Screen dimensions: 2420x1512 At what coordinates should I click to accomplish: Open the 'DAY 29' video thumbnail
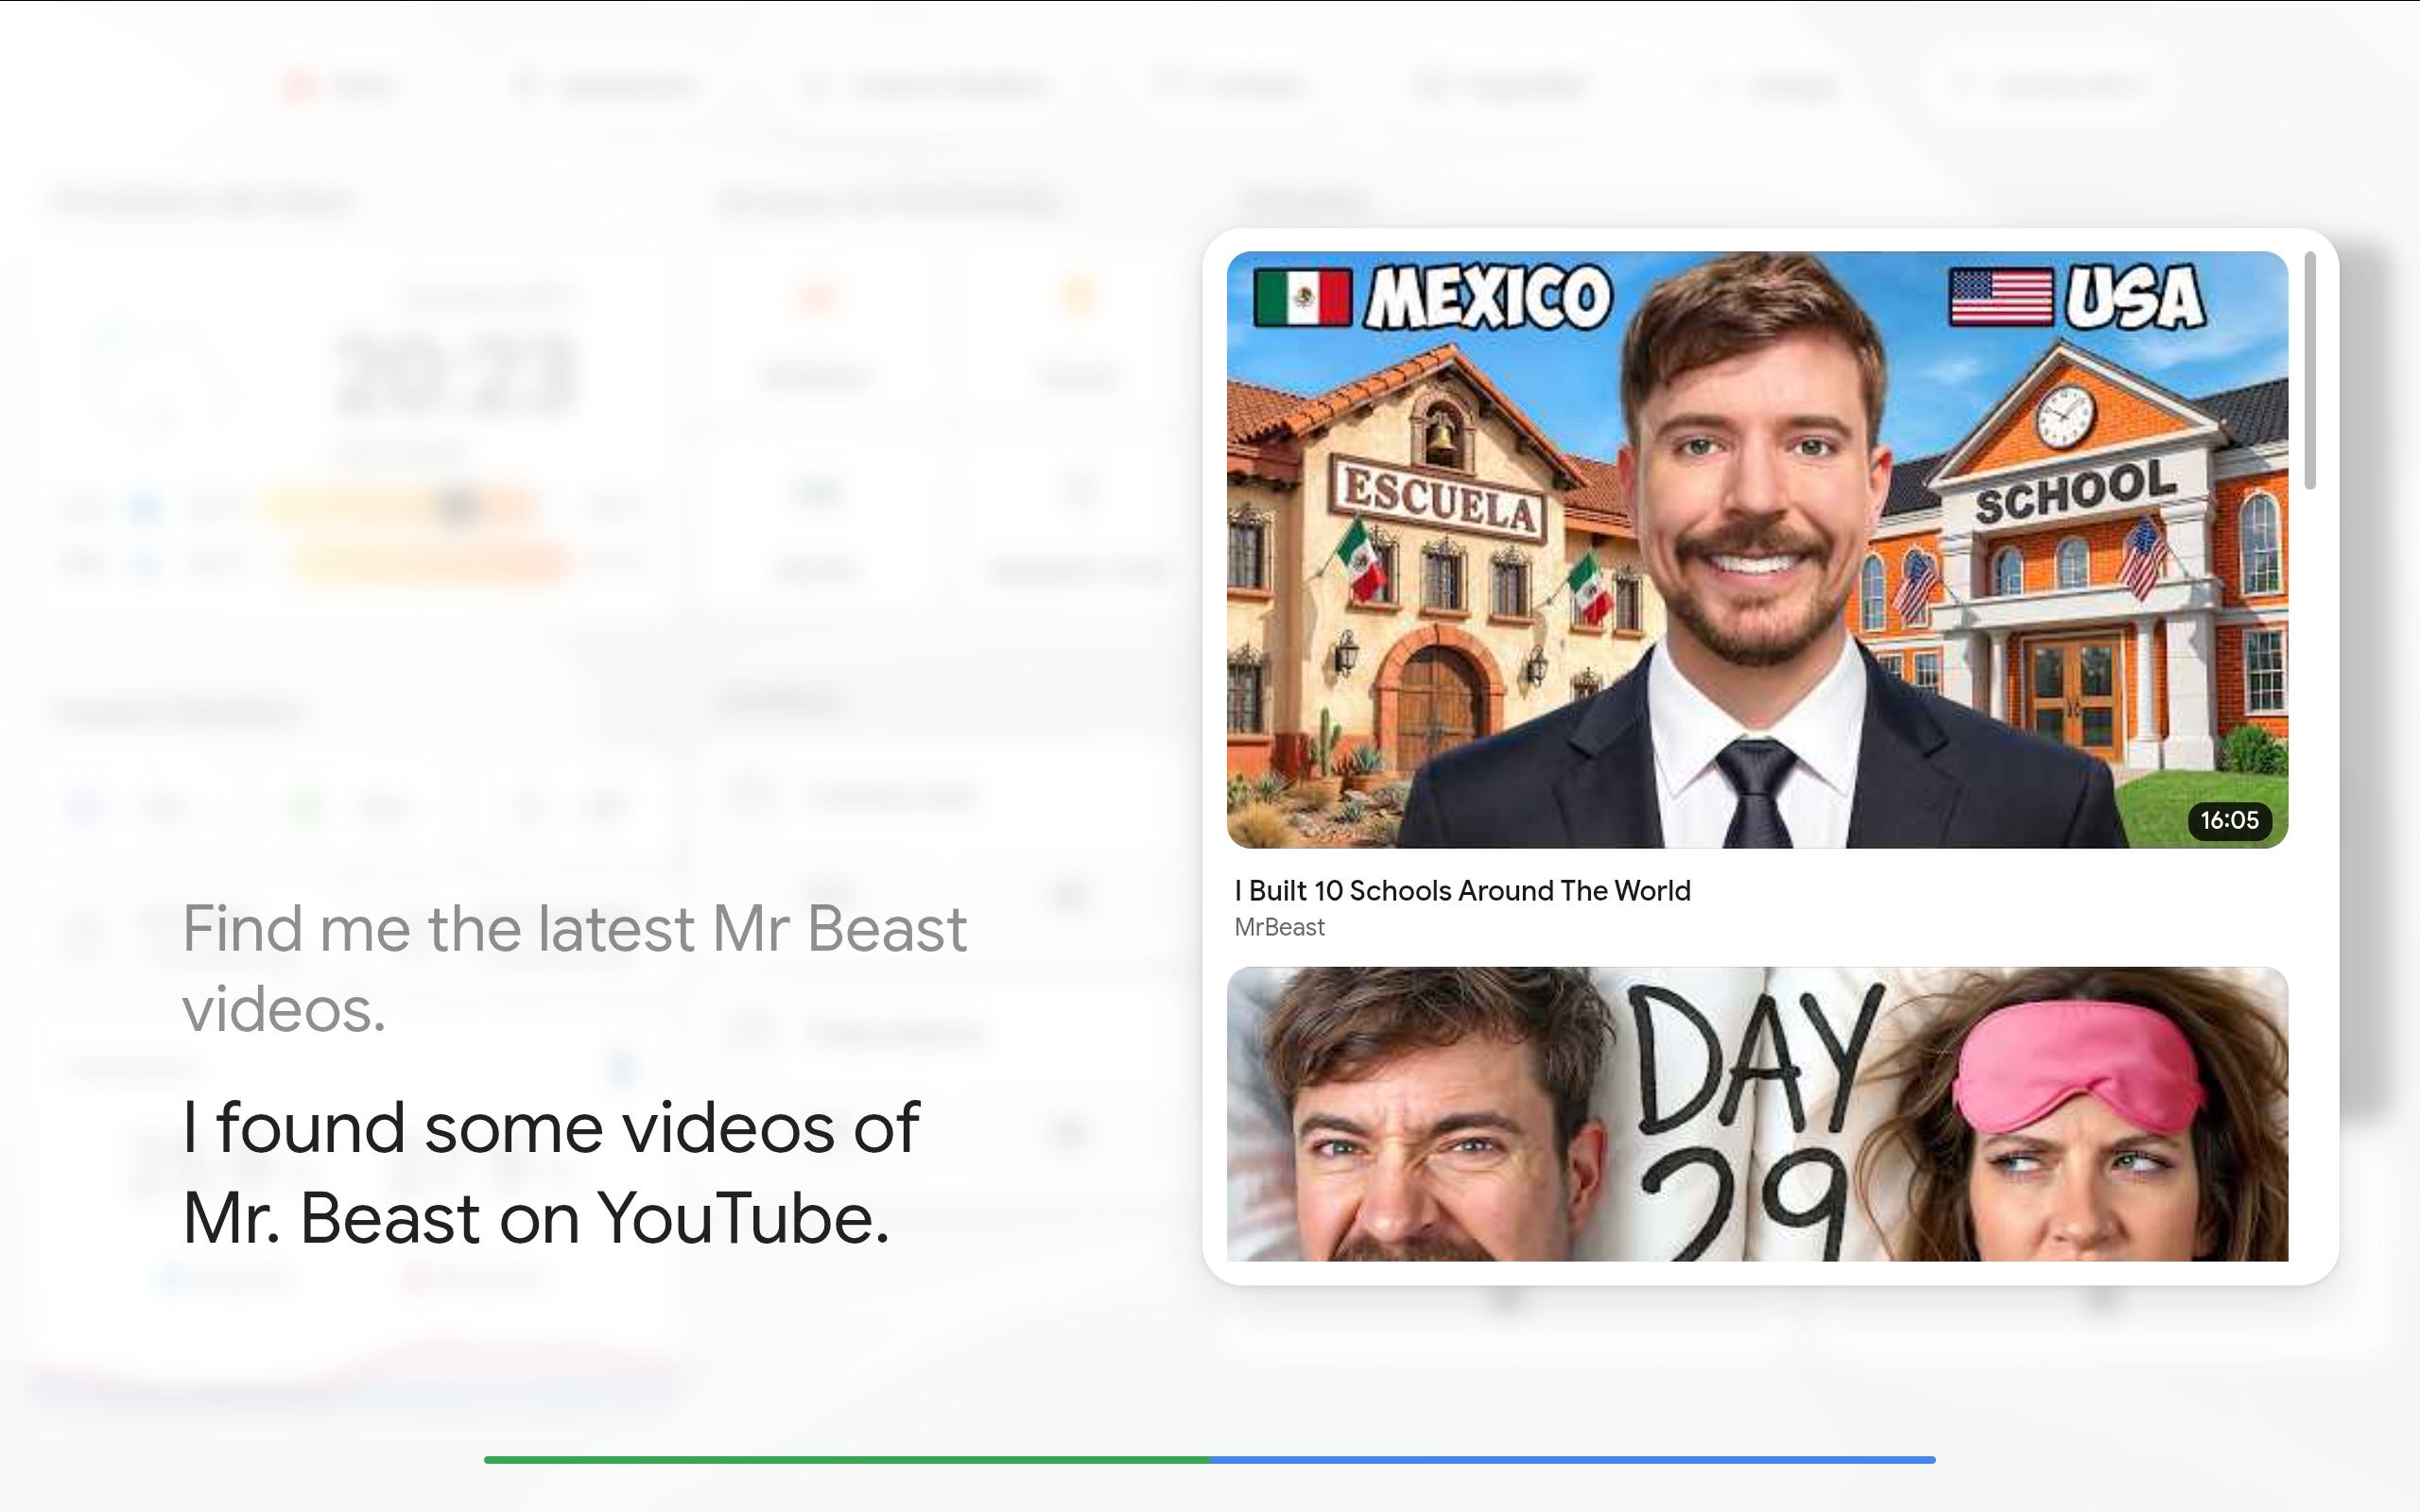pyautogui.click(x=1757, y=1113)
